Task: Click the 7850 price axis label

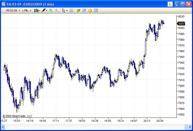Action: coord(181,115)
